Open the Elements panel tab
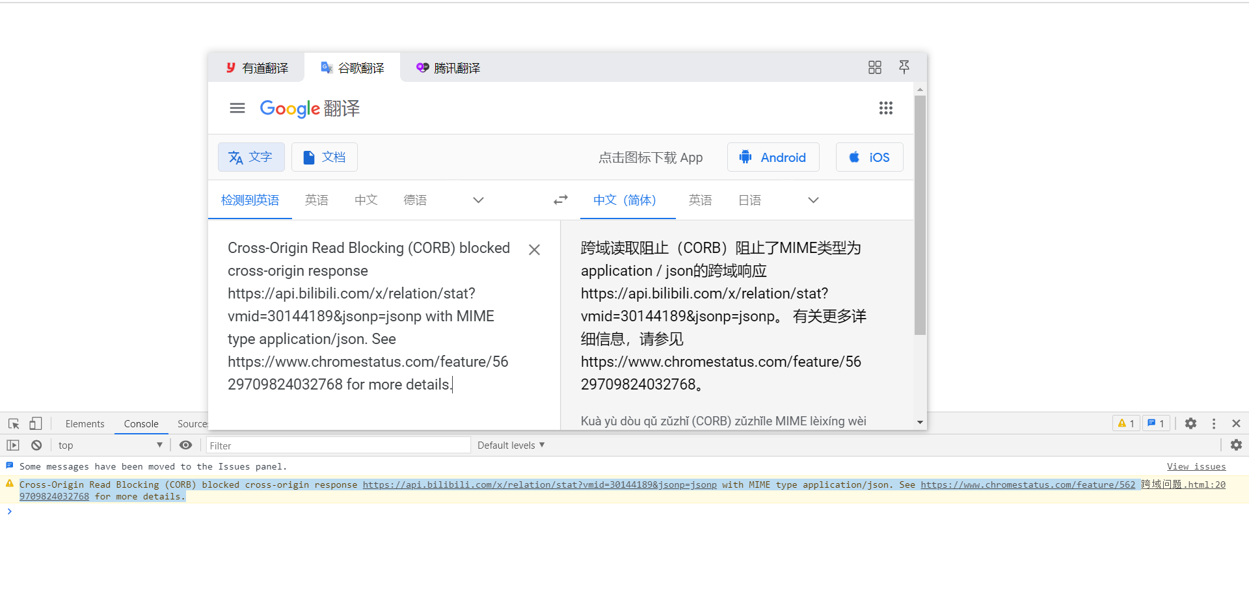 coord(85,424)
